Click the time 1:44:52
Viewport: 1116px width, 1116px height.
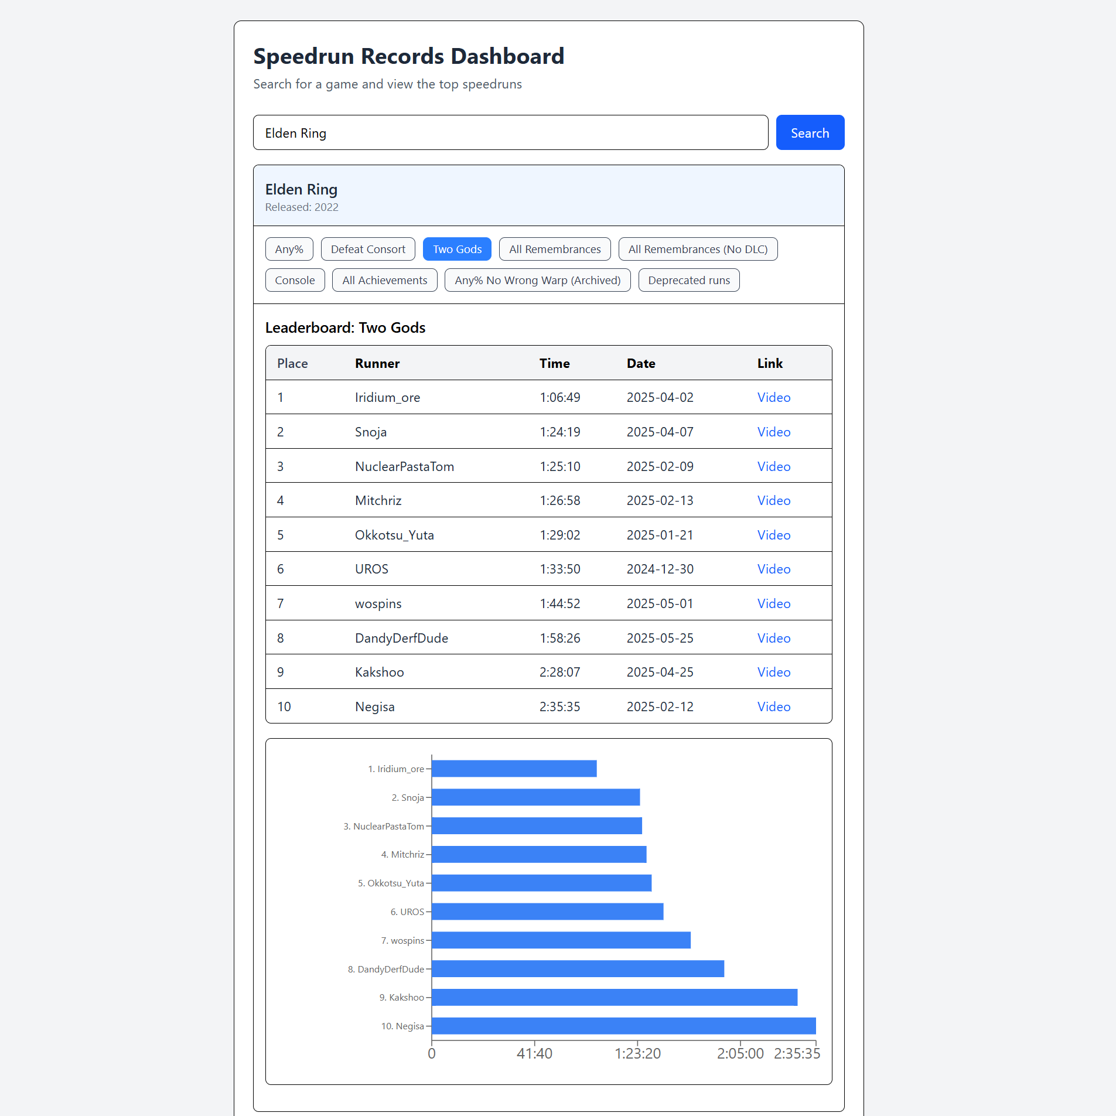click(559, 603)
